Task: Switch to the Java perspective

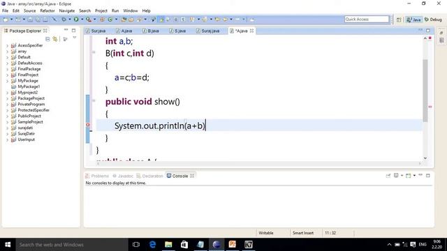Action: click(413, 20)
